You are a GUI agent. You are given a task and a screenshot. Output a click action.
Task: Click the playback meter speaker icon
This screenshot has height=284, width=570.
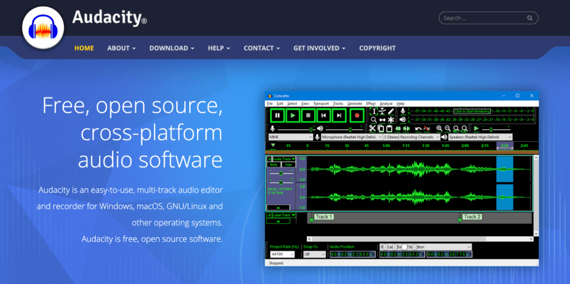tap(402, 120)
